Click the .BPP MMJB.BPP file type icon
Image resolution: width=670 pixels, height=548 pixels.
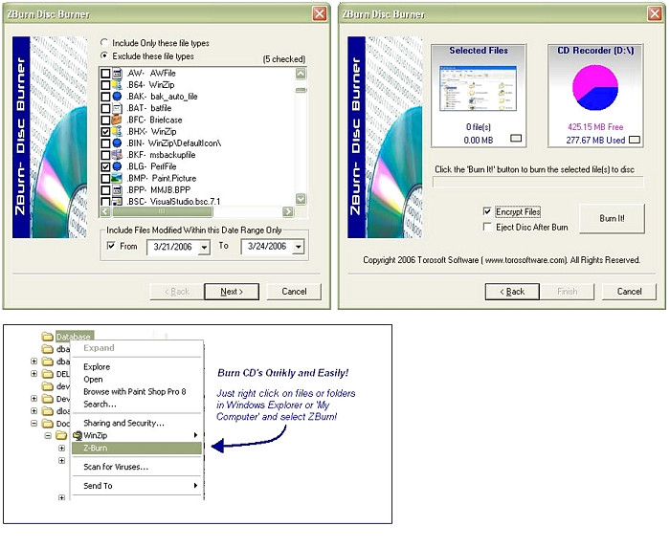pos(117,190)
